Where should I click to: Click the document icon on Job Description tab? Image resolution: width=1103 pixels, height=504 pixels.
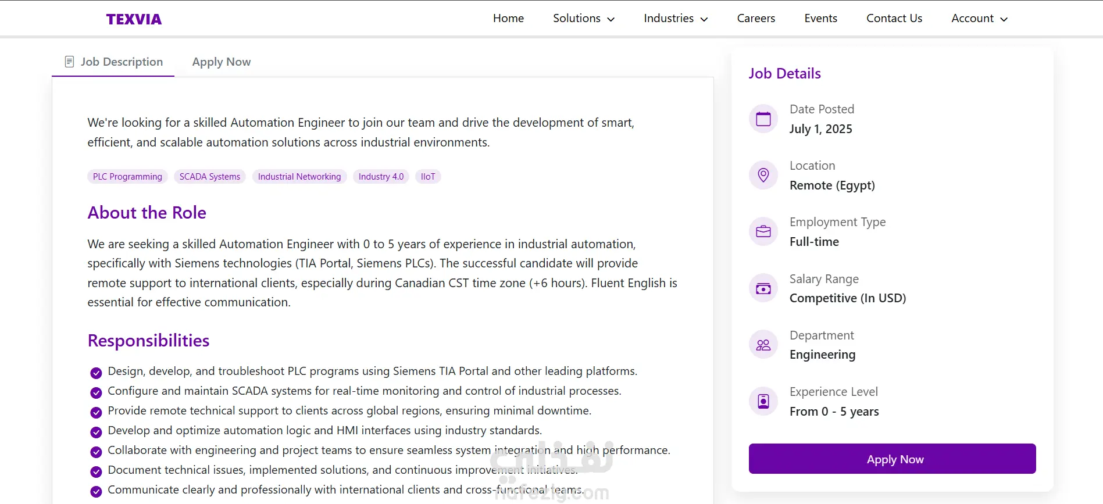69,62
